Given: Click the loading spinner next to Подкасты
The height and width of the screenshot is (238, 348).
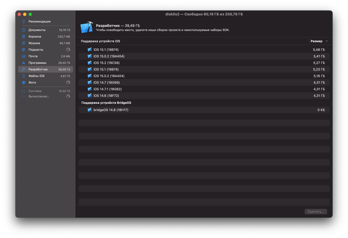Looking at the screenshot, I should click(68, 50).
